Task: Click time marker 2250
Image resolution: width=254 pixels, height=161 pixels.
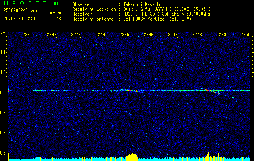Action: tap(246, 35)
